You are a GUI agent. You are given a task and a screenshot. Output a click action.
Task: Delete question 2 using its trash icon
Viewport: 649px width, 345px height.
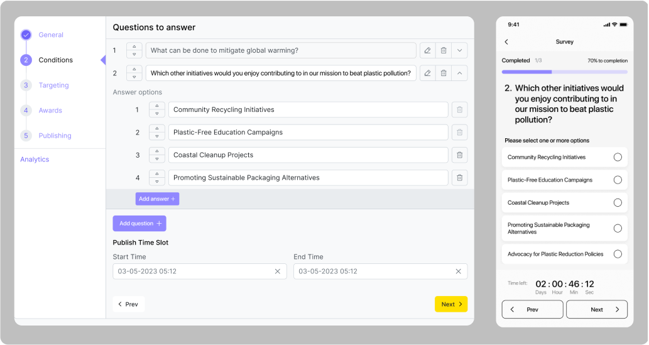tap(444, 73)
